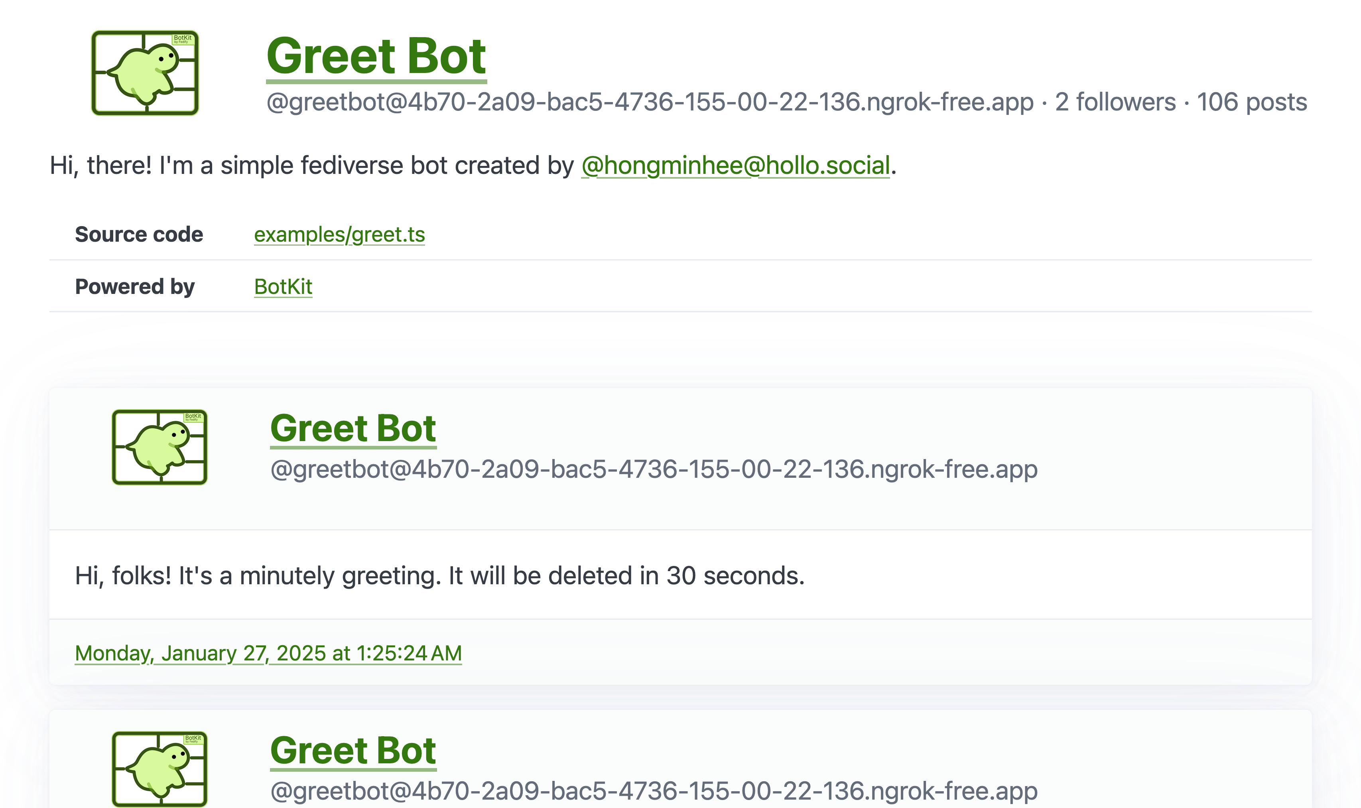Open the Greet Bot profile heading link

376,57
